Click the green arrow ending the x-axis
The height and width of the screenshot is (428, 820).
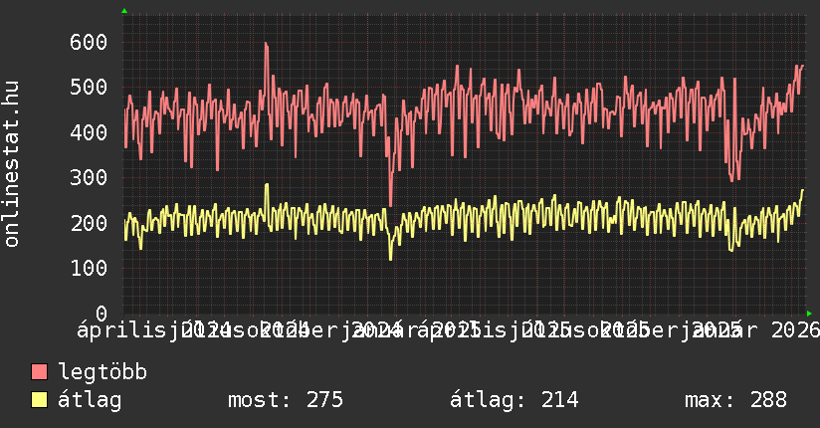pyautogui.click(x=807, y=313)
